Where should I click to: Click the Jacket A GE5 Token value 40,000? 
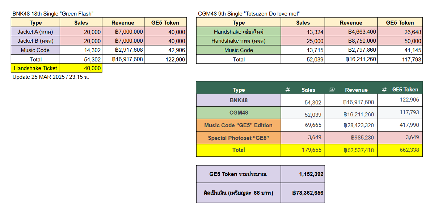click(165, 32)
